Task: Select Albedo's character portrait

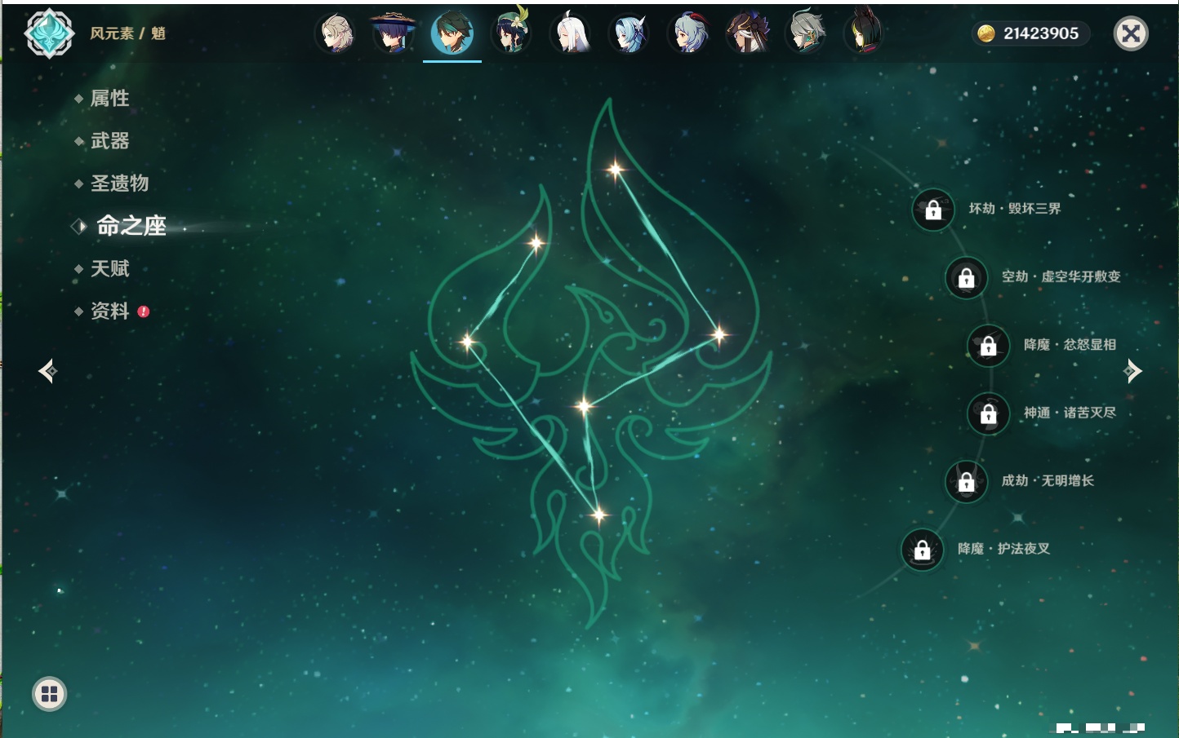Action: 335,33
